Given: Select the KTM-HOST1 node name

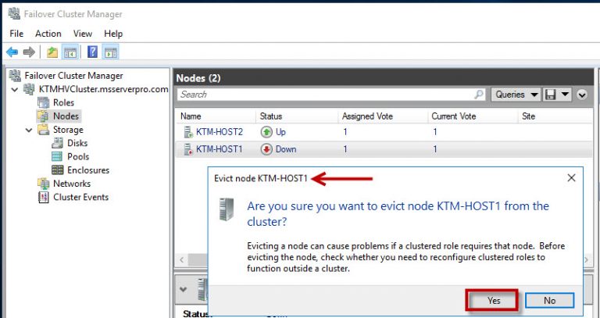Looking at the screenshot, I should click(220, 149).
